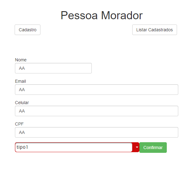196x172 pixels.
Task: Click the tipo1 combo box field
Action: (74, 148)
